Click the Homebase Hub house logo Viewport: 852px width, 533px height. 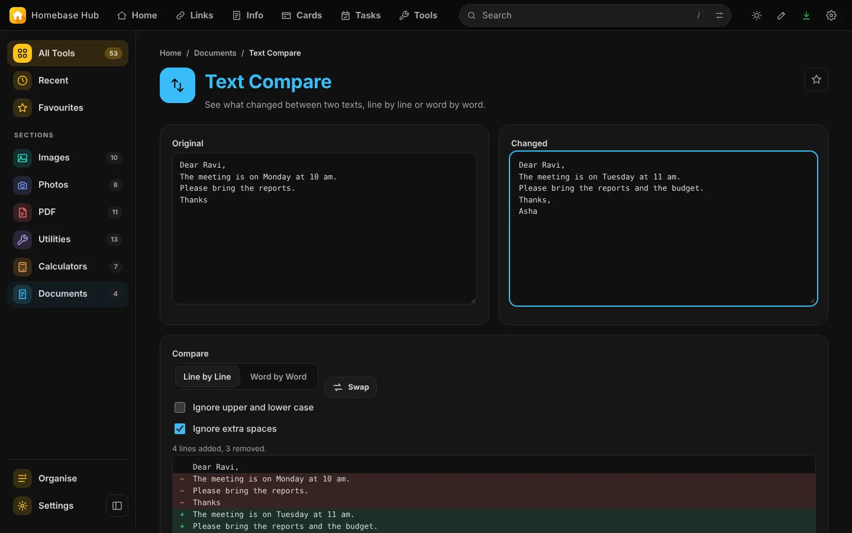click(x=18, y=15)
